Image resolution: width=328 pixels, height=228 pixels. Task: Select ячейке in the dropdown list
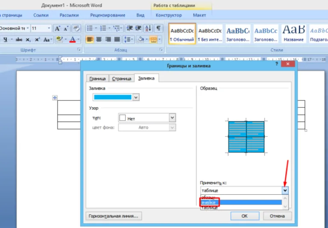coord(241,202)
